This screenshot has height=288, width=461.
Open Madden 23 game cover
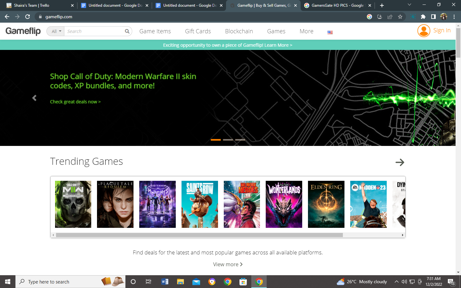click(x=368, y=204)
